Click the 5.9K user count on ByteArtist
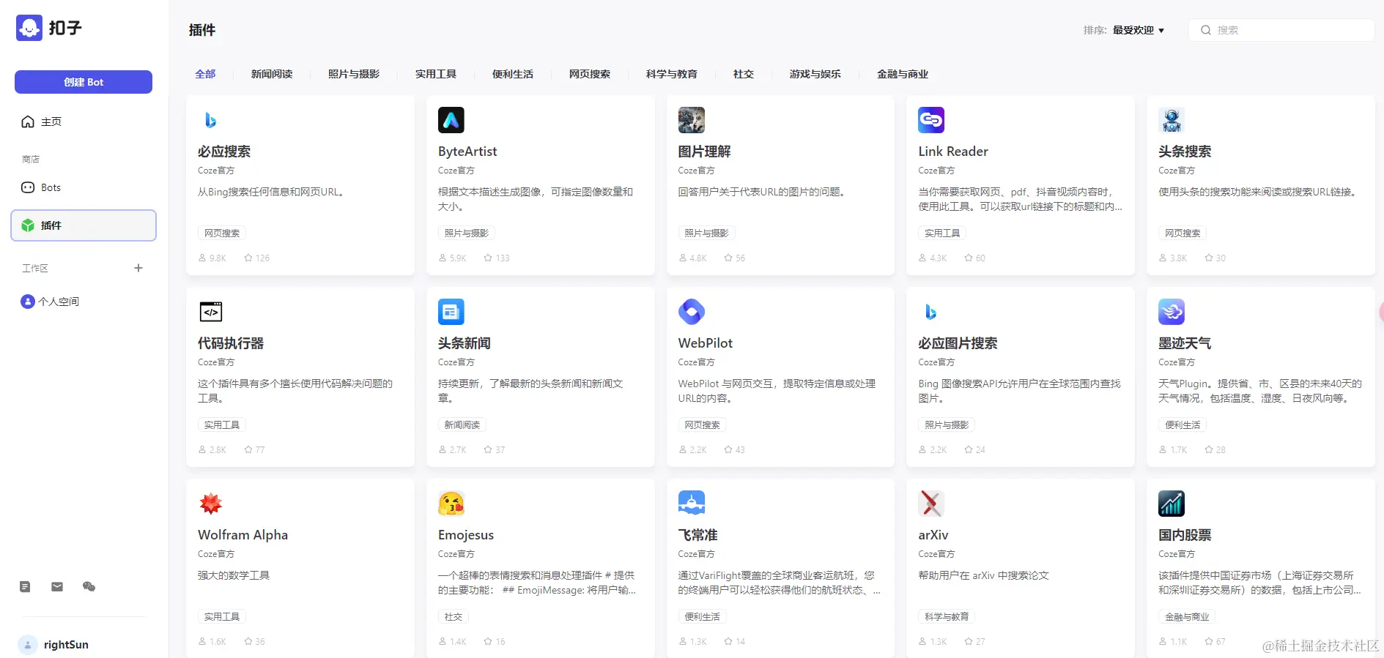 click(x=453, y=258)
